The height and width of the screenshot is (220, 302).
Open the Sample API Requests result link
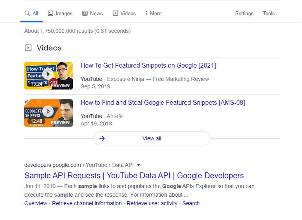tap(134, 175)
